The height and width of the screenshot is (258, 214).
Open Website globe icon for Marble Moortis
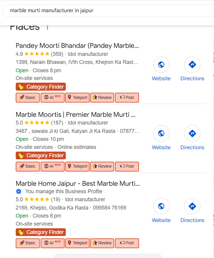(161, 133)
